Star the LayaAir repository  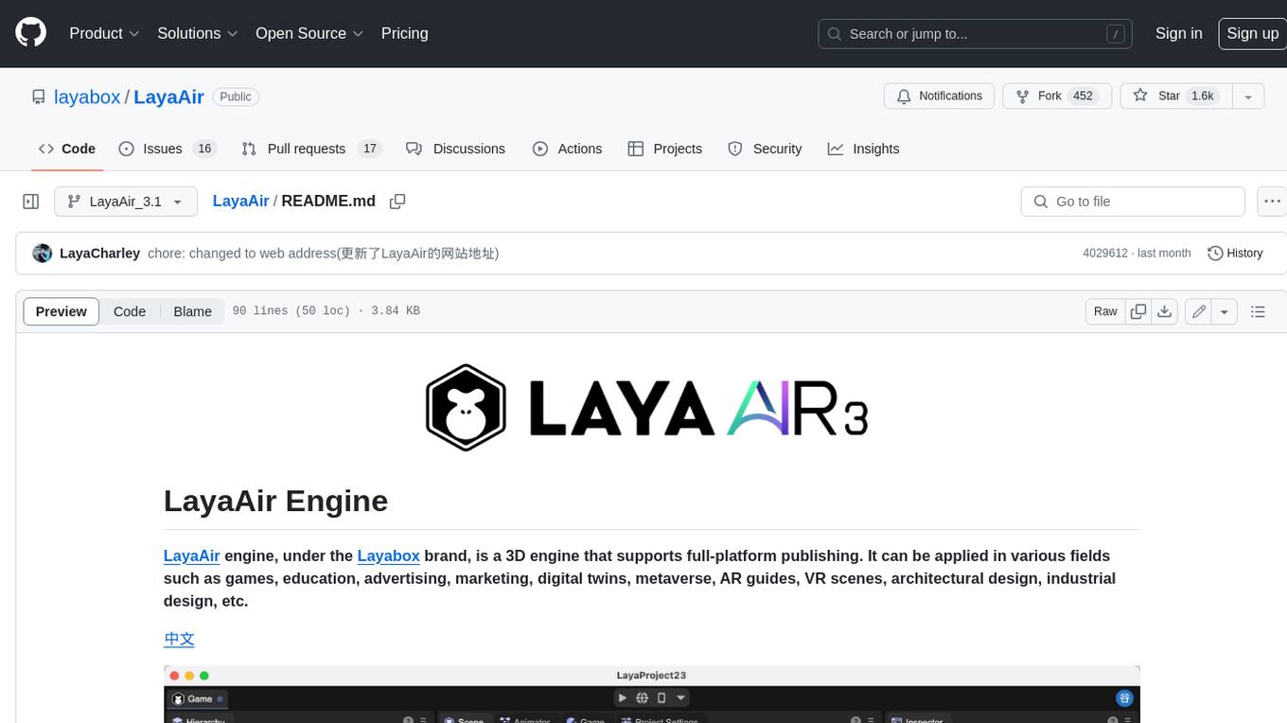(1174, 96)
